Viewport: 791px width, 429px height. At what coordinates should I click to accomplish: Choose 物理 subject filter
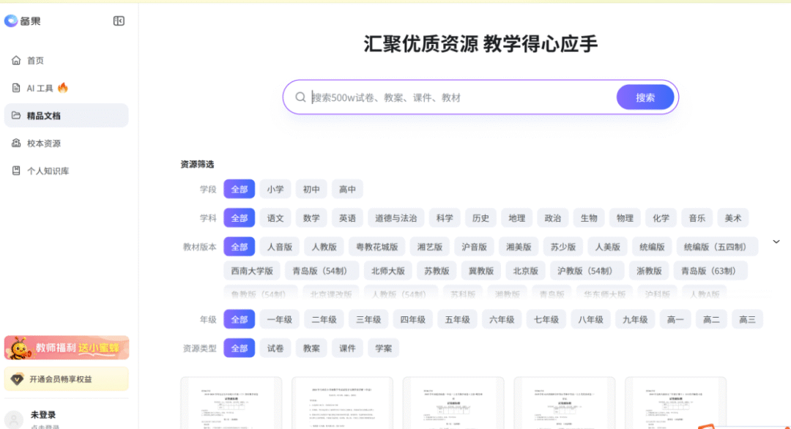click(625, 217)
